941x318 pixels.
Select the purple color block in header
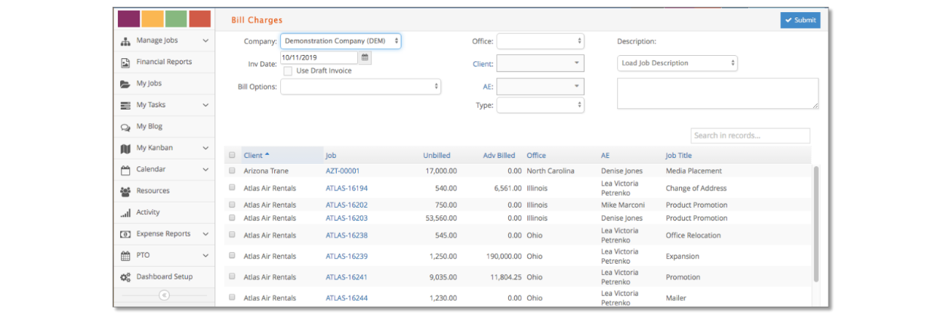(128, 19)
